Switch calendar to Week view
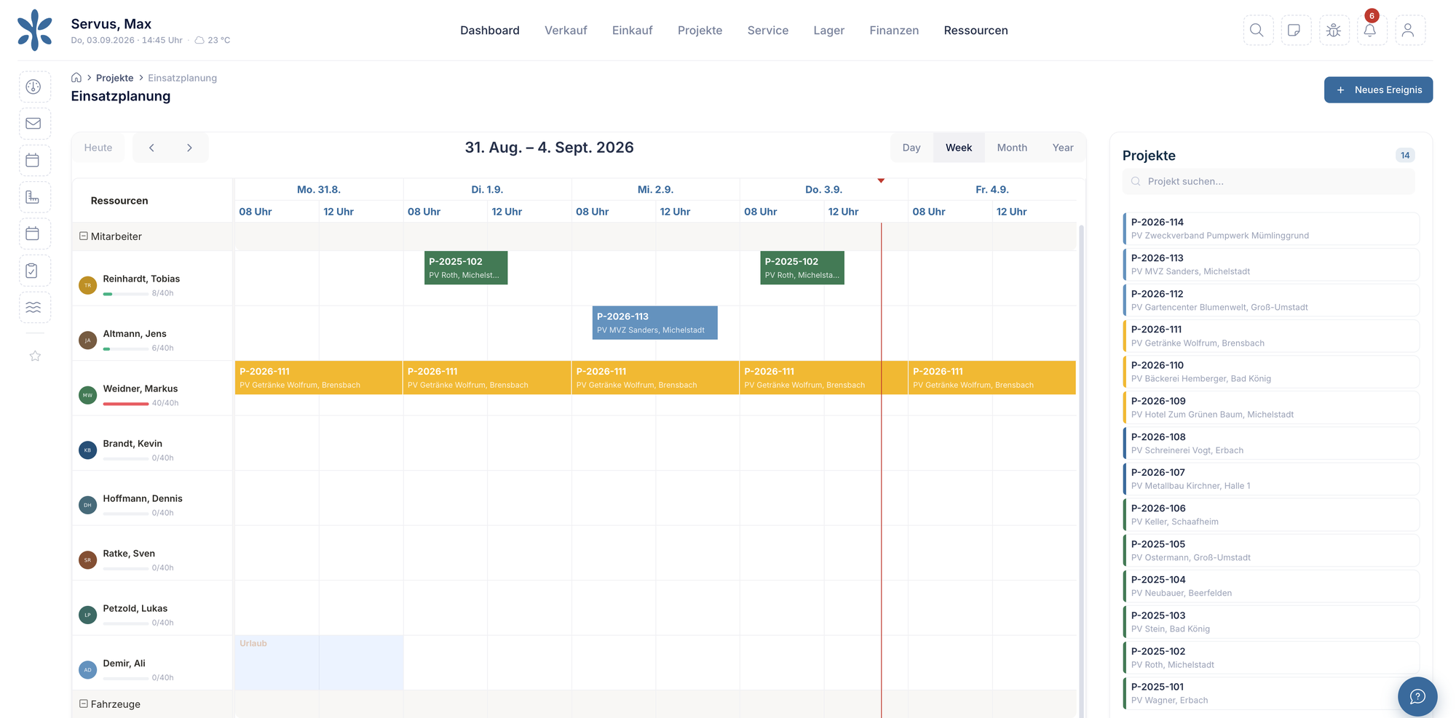The width and height of the screenshot is (1456, 718). [959, 148]
